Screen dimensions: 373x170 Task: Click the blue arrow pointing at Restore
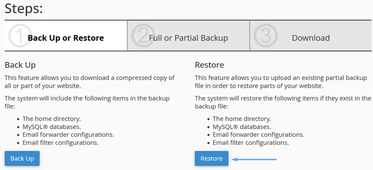(x=255, y=159)
